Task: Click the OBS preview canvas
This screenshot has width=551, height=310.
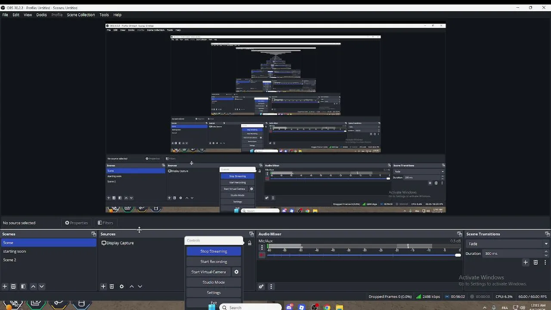Action: (275, 118)
